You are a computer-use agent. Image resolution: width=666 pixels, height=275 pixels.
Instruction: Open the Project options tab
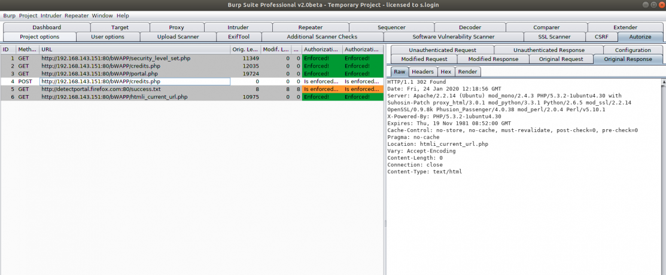click(39, 37)
